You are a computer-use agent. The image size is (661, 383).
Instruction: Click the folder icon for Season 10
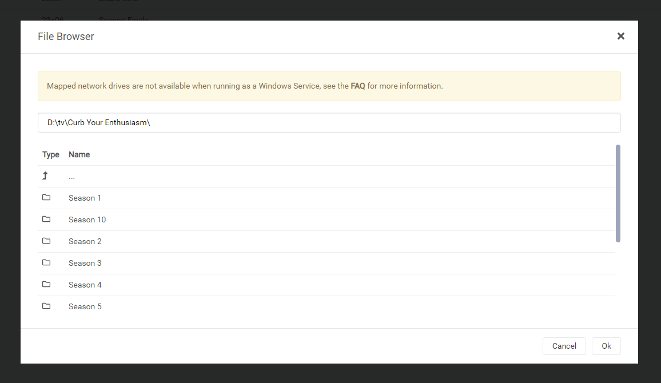(46, 219)
